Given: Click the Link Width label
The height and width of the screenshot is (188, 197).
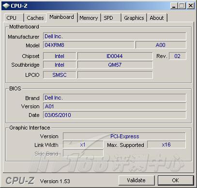Looking at the screenshot, I should (x=46, y=145).
